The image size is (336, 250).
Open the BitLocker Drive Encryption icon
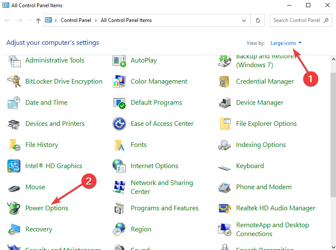(x=14, y=82)
